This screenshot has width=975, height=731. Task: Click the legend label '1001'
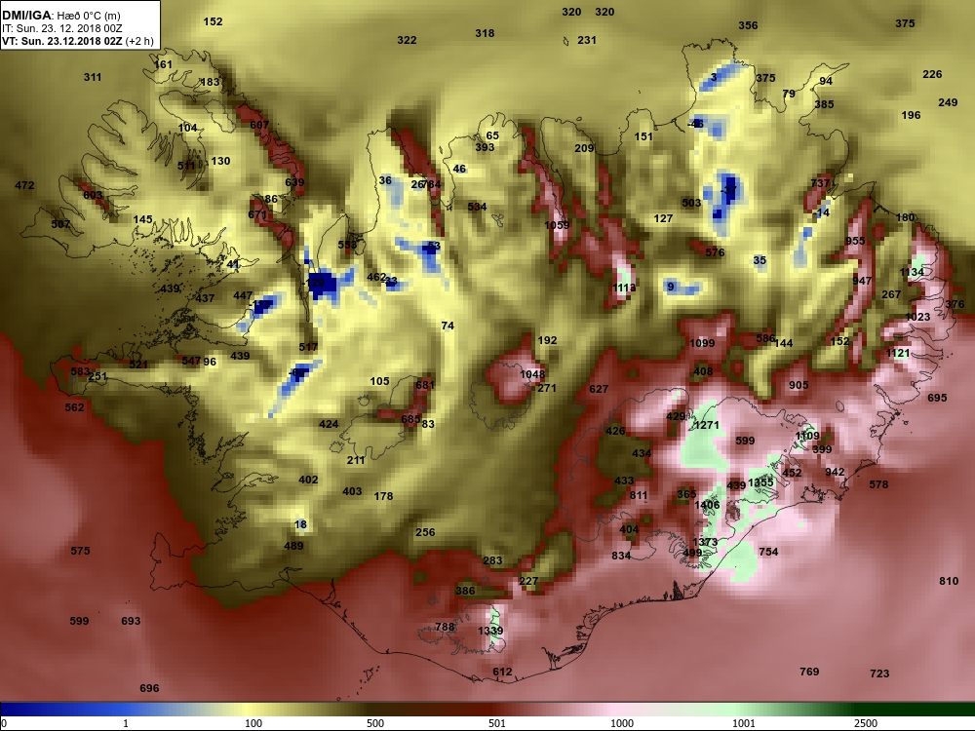(744, 723)
